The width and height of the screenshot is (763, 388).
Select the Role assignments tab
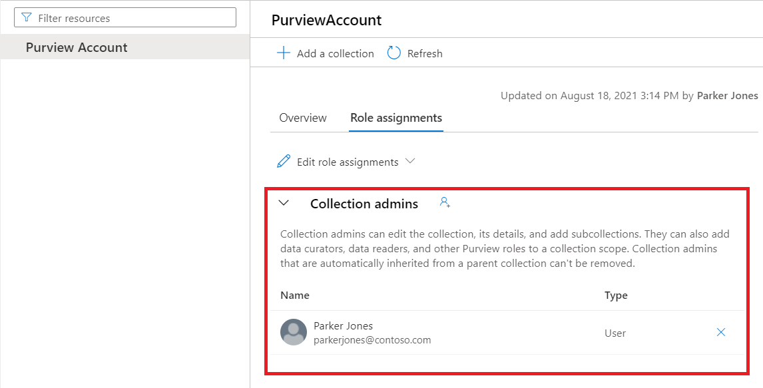pyautogui.click(x=395, y=118)
